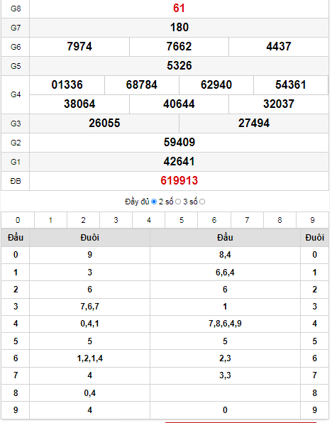Image resolution: width=332 pixels, height=423 pixels.
Task: Select the 'Đầy đủ' radio button
Action: (x=154, y=202)
